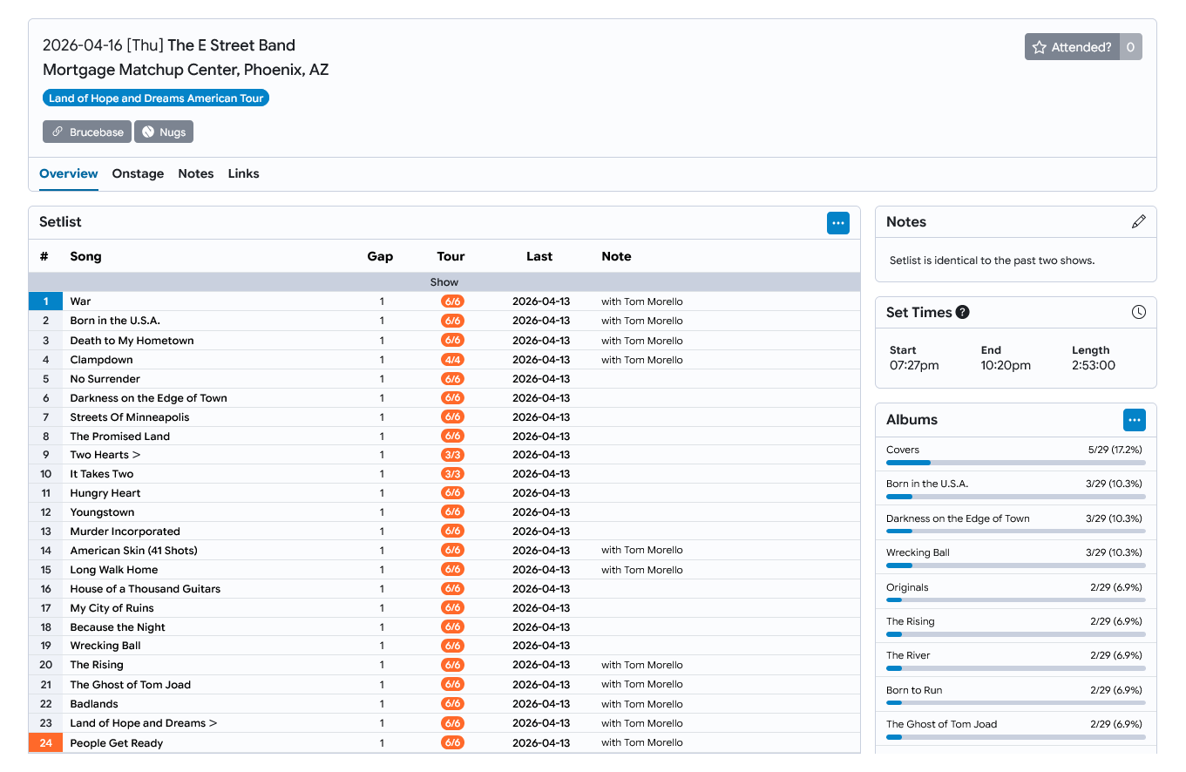Switch to the Notes tab
The width and height of the screenshot is (1186, 772).
[195, 173]
